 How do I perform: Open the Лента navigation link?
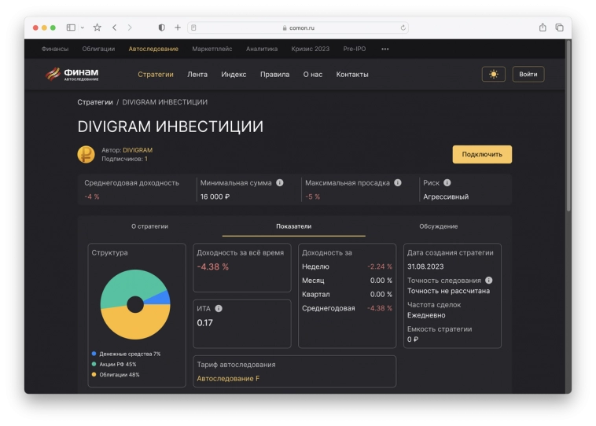pos(197,75)
